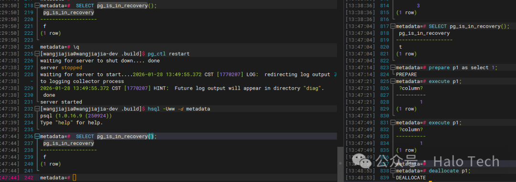Click the 'done' text on line 230

coord(49,95)
